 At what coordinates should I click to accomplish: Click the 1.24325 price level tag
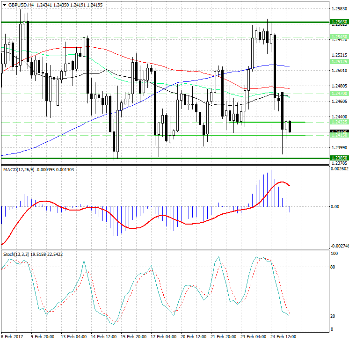point(339,122)
